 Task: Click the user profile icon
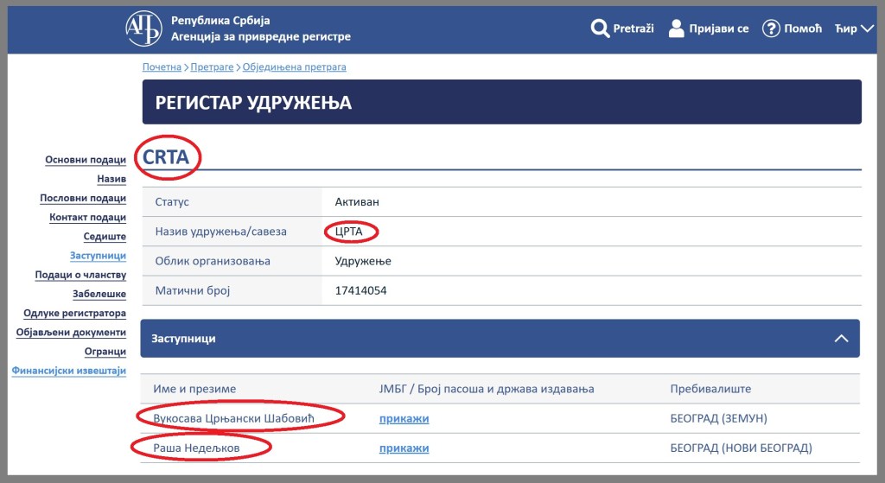[677, 29]
